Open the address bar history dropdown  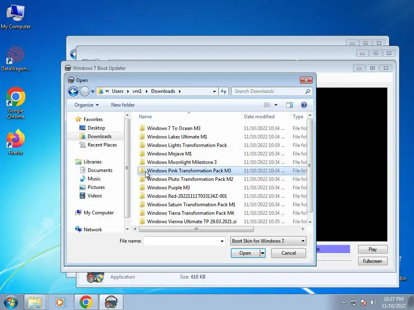[214, 92]
